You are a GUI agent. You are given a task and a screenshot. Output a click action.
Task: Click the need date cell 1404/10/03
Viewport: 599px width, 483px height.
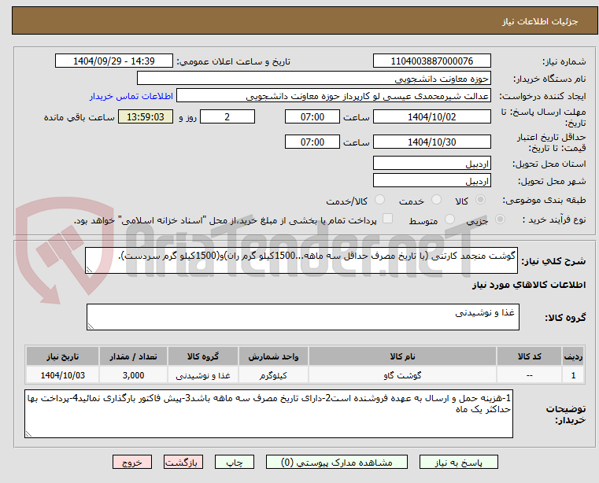click(63, 375)
